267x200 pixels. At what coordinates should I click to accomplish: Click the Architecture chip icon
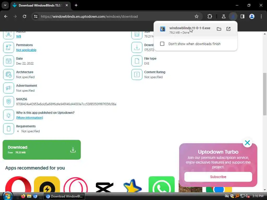tap(9, 74)
